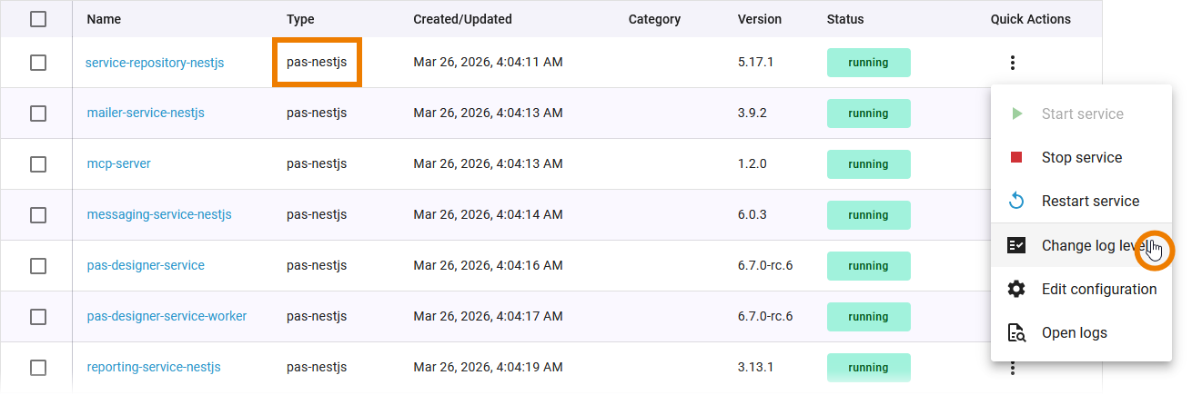Click the blue Restart service arrow icon
Screen dimensions: 1192x395
(x=1016, y=202)
